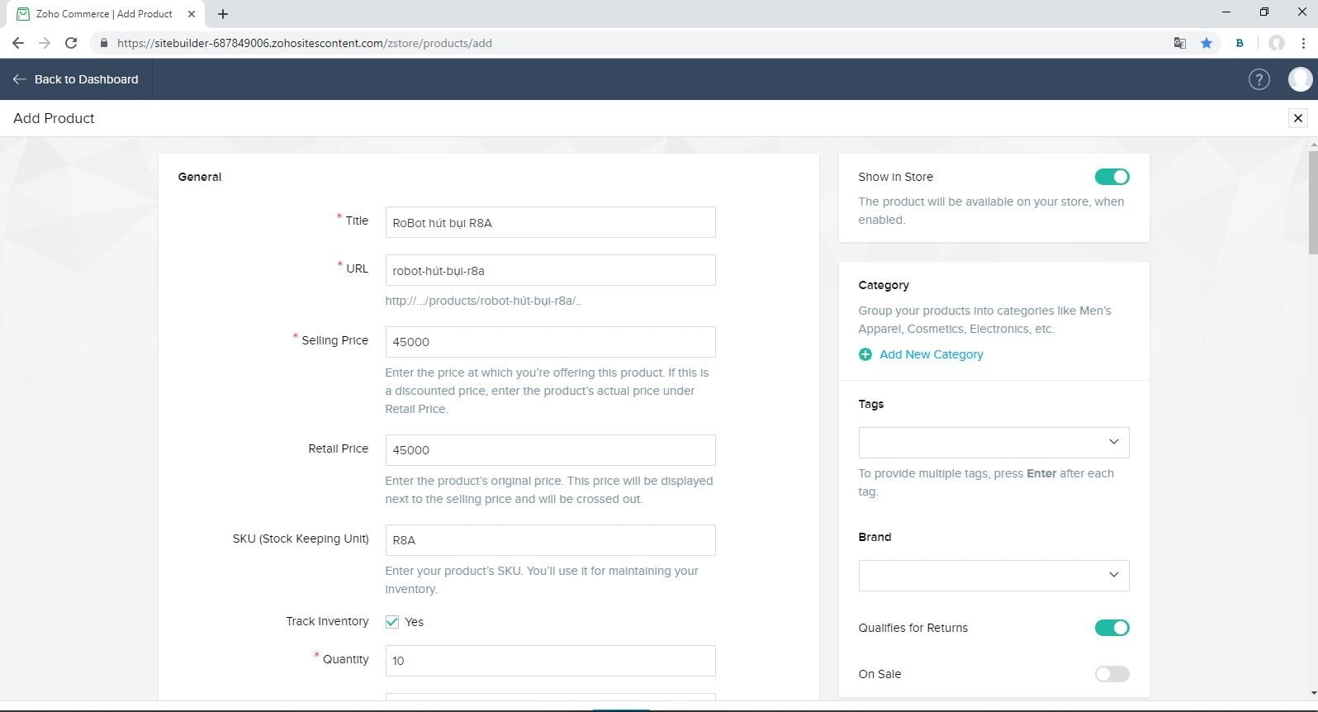Expand the Tags dropdown

tap(993, 443)
